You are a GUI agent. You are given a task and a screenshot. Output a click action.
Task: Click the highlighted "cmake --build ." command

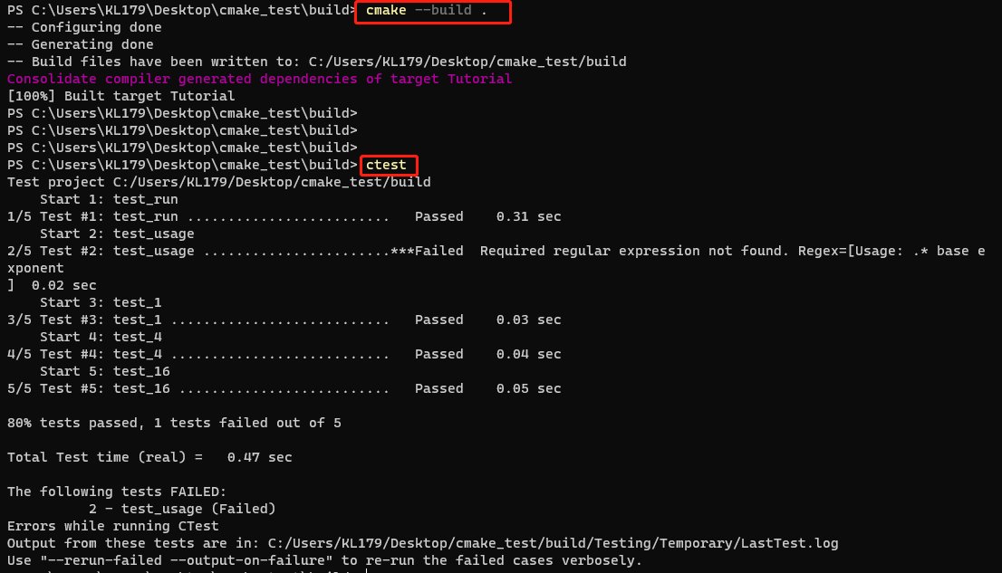(x=431, y=12)
